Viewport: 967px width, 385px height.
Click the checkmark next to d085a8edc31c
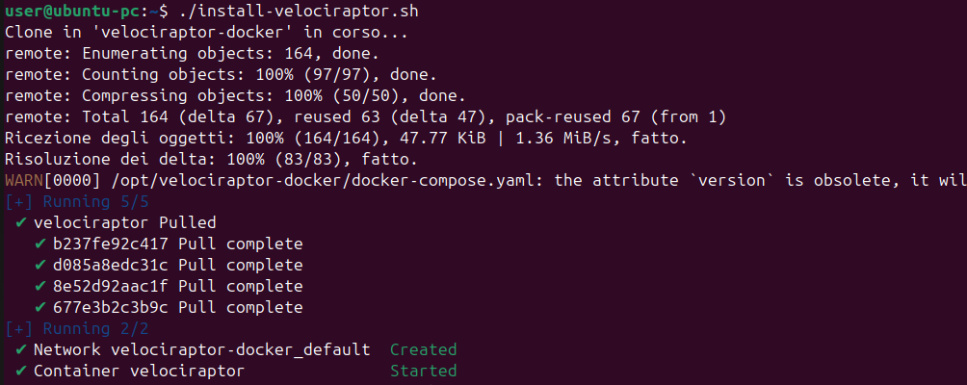click(40, 266)
